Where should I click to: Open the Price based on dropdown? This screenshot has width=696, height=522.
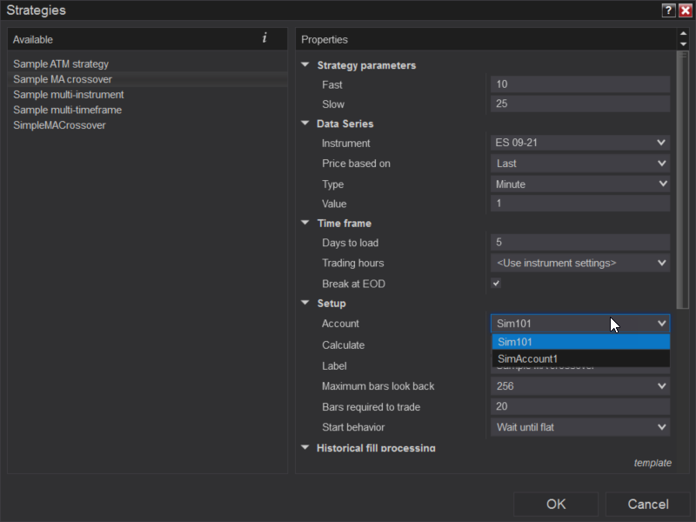pyautogui.click(x=579, y=163)
